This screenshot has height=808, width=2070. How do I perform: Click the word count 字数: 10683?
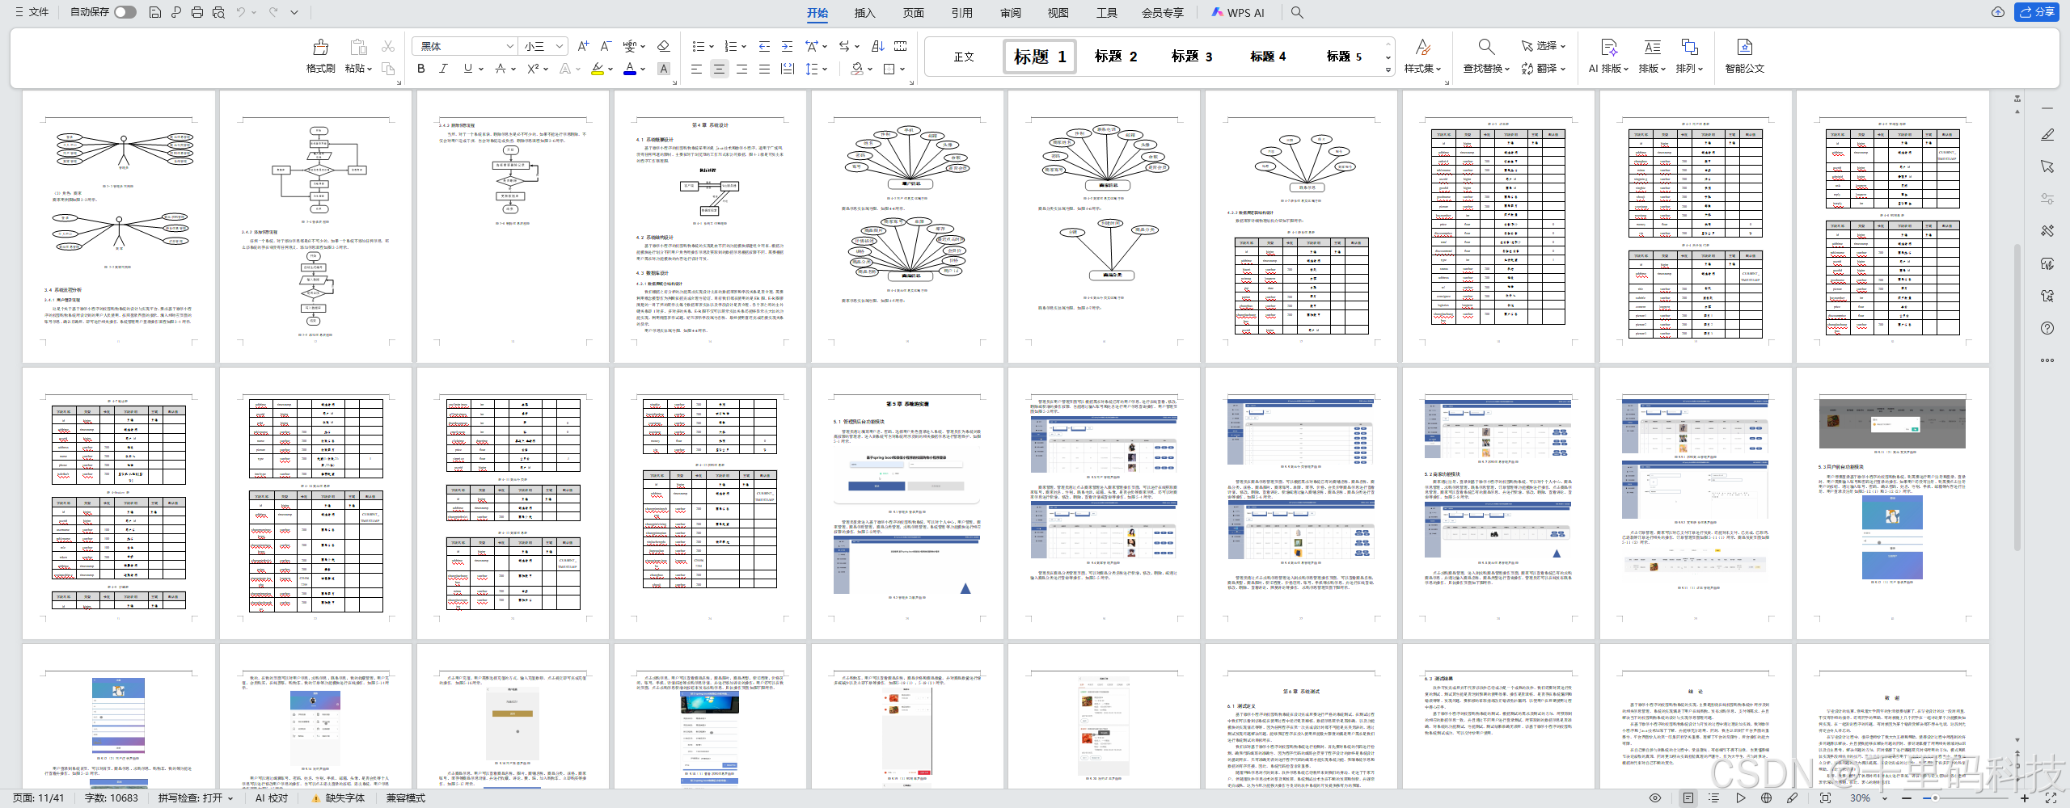pyautogui.click(x=112, y=798)
